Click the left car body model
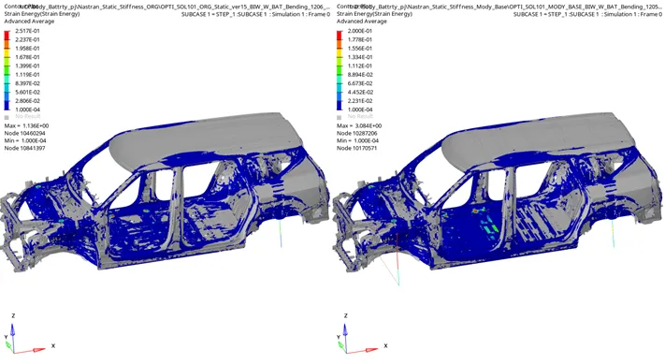Image resolution: width=665 pixels, height=364 pixels. pos(166,193)
